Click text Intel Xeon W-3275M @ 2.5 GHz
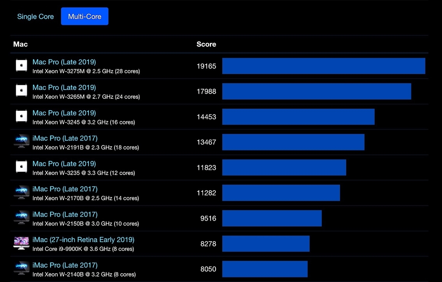442x282 pixels. click(73, 72)
